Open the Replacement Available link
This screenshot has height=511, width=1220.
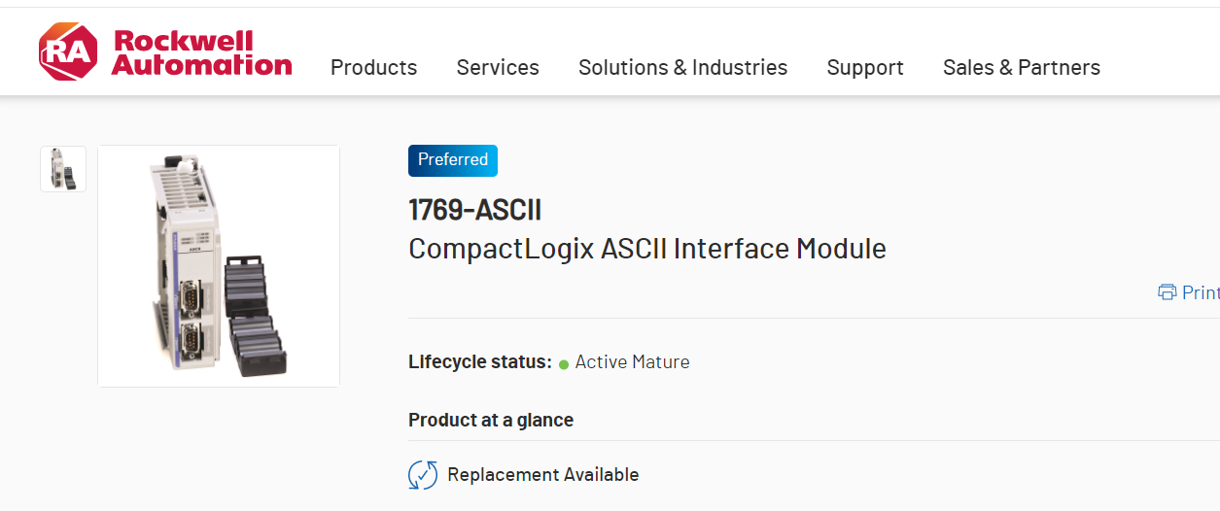(542, 475)
